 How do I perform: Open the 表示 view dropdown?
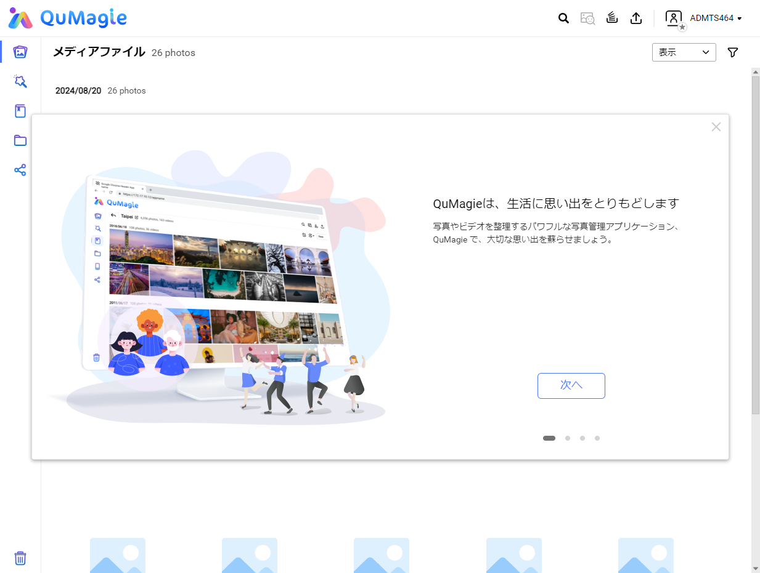[x=684, y=52]
